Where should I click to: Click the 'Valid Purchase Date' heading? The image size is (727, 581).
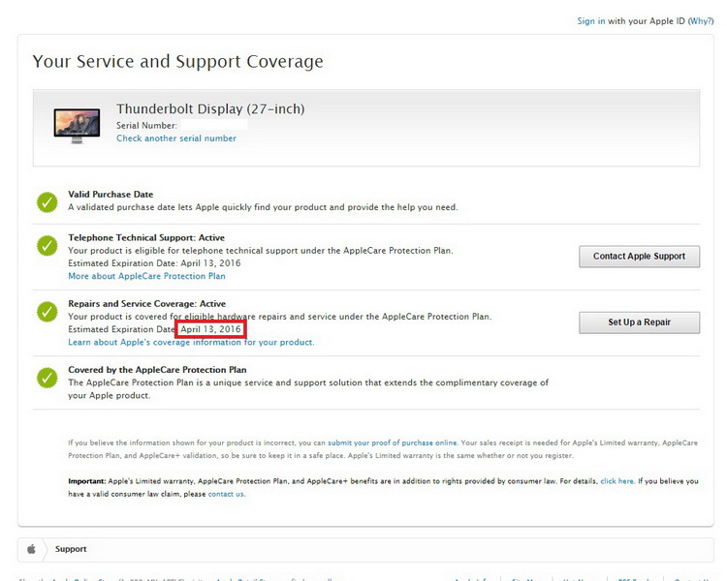point(111,195)
